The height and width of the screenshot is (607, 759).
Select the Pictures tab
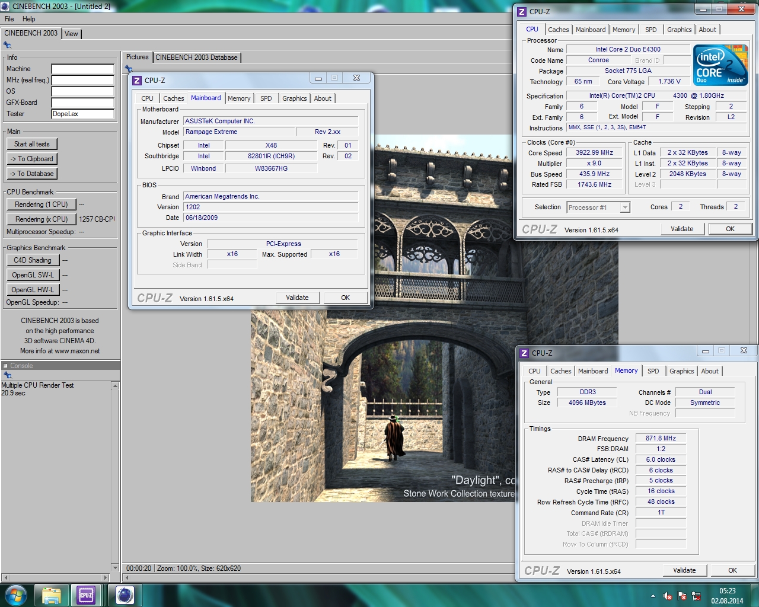[138, 57]
